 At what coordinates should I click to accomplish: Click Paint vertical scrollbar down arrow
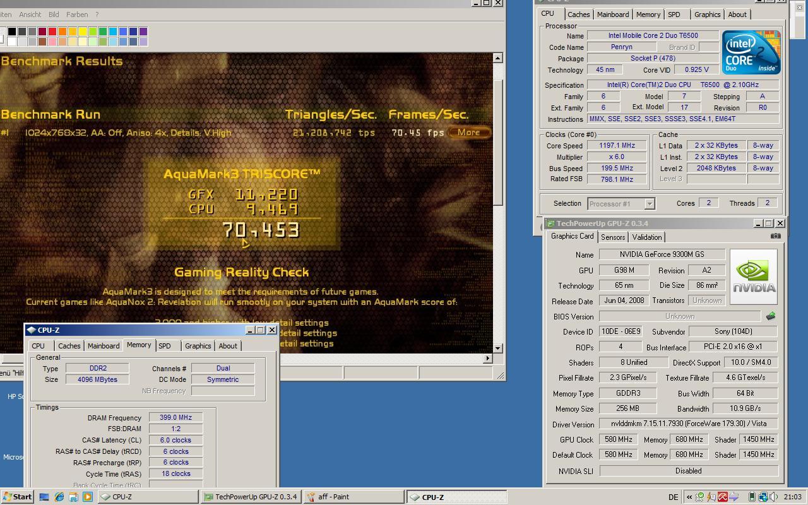tap(497, 348)
